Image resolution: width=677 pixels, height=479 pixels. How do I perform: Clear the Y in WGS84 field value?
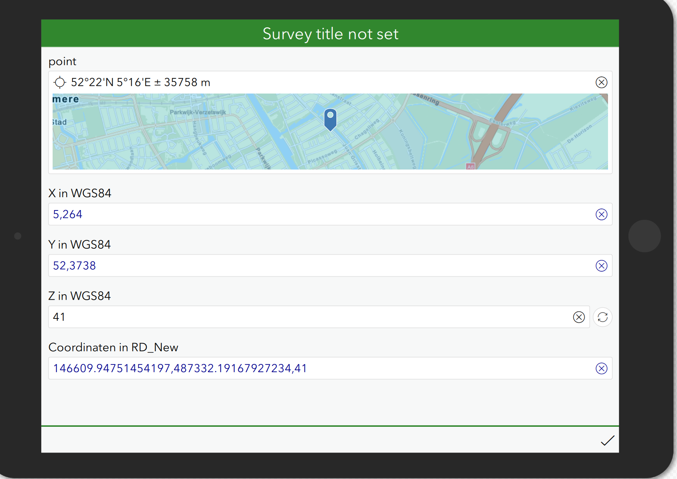[x=601, y=265]
